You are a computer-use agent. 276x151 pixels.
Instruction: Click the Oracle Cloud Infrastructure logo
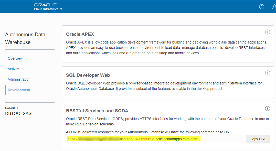point(48,7)
